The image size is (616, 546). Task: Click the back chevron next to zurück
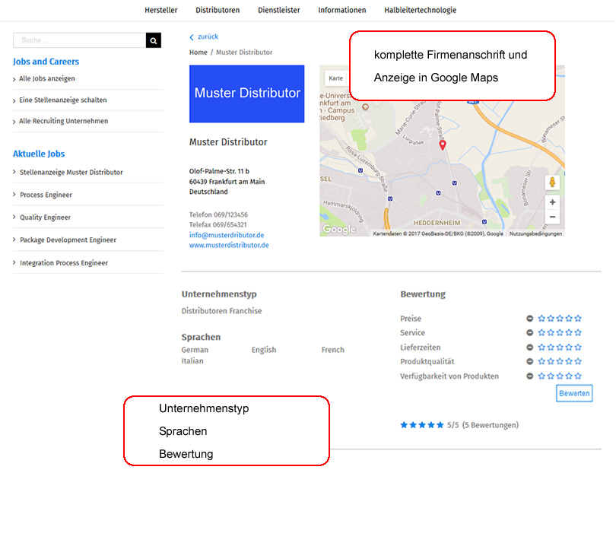(192, 37)
